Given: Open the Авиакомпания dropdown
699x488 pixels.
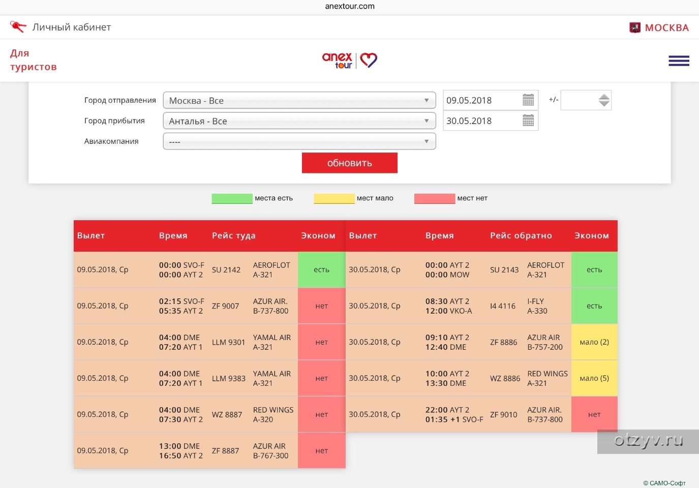Looking at the screenshot, I should click(299, 141).
